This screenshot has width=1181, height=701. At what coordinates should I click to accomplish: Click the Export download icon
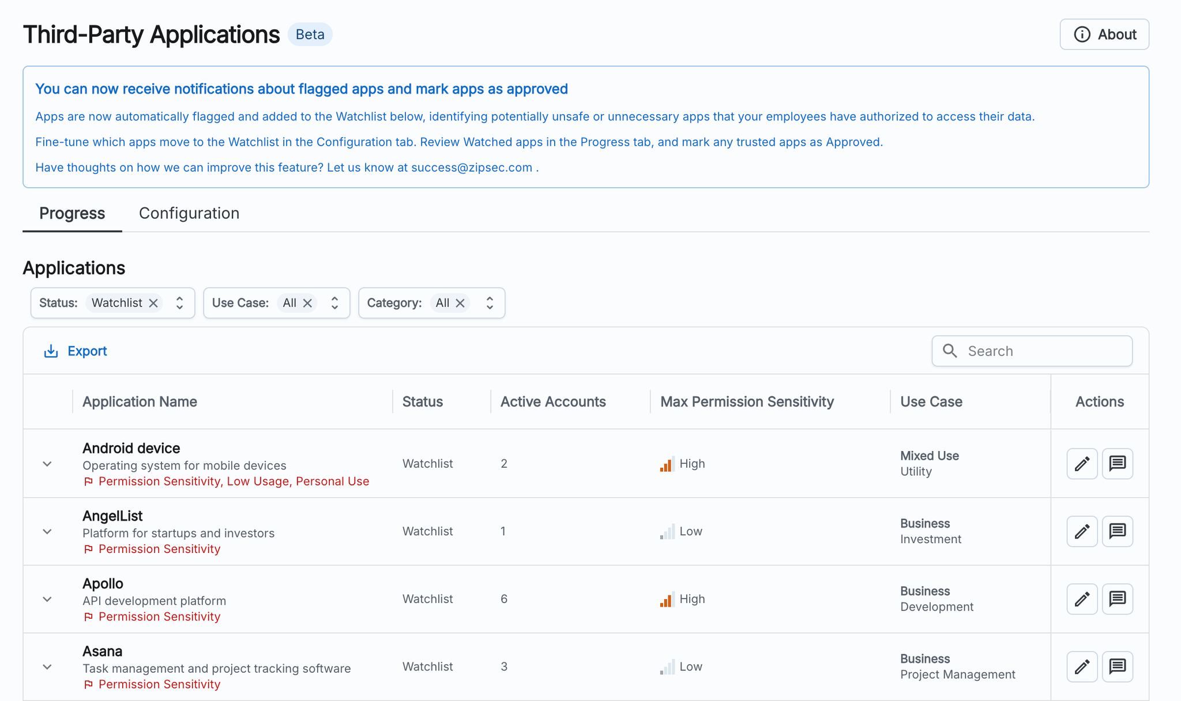[51, 351]
